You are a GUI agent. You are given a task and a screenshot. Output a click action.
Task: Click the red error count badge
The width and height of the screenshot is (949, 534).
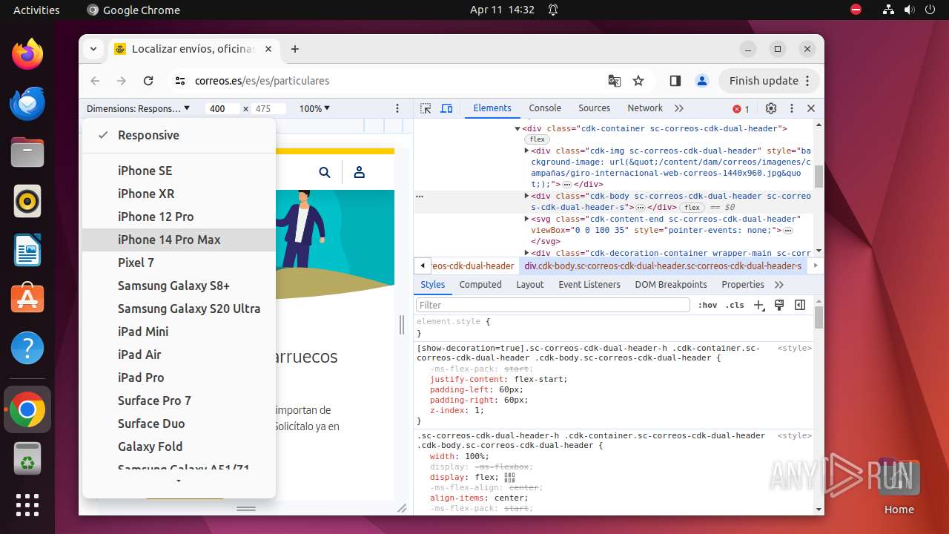pos(741,109)
